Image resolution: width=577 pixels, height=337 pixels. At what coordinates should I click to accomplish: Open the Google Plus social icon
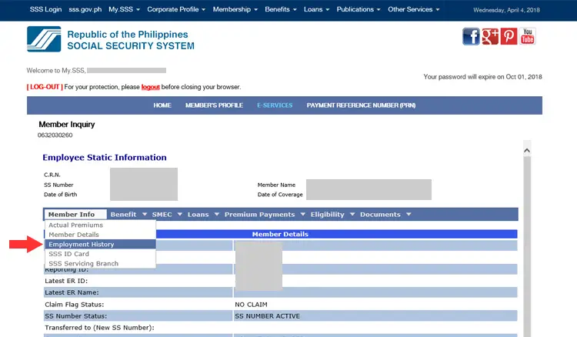[x=490, y=36]
